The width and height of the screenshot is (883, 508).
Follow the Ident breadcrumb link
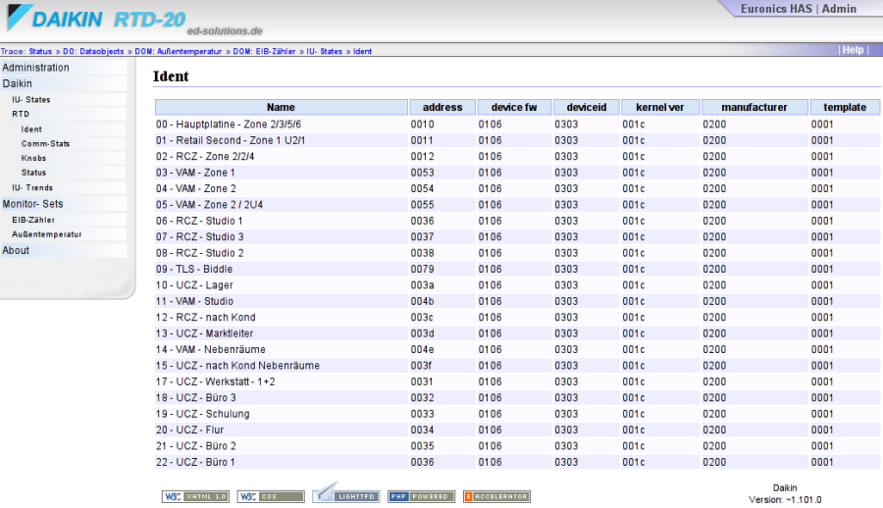(363, 51)
